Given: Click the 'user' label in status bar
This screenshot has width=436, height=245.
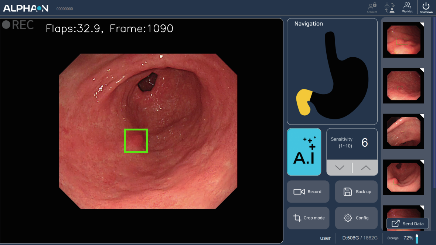Looking at the screenshot, I should point(325,238).
